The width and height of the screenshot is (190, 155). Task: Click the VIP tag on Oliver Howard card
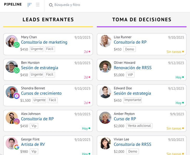[x=130, y=75]
